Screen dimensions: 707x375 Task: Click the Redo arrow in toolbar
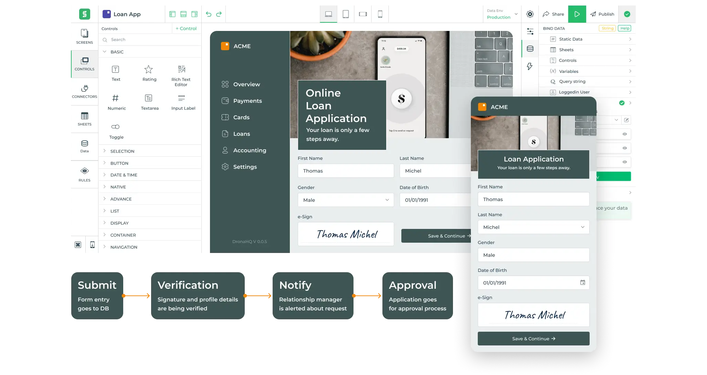tap(219, 14)
